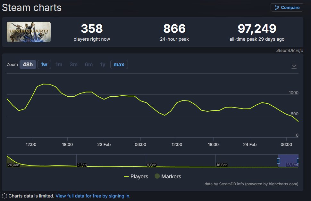Select the 1y zoom option
This screenshot has height=201, width=311.
[x=103, y=65]
